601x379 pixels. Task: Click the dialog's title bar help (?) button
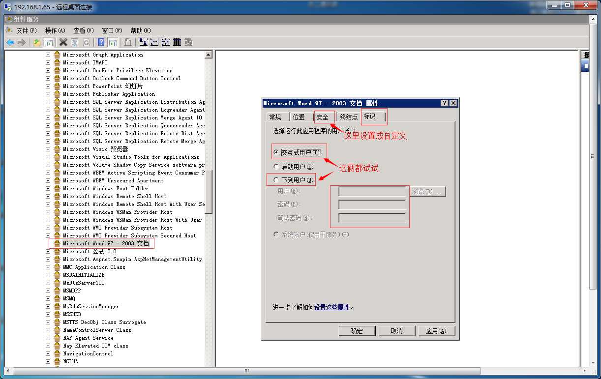[445, 103]
